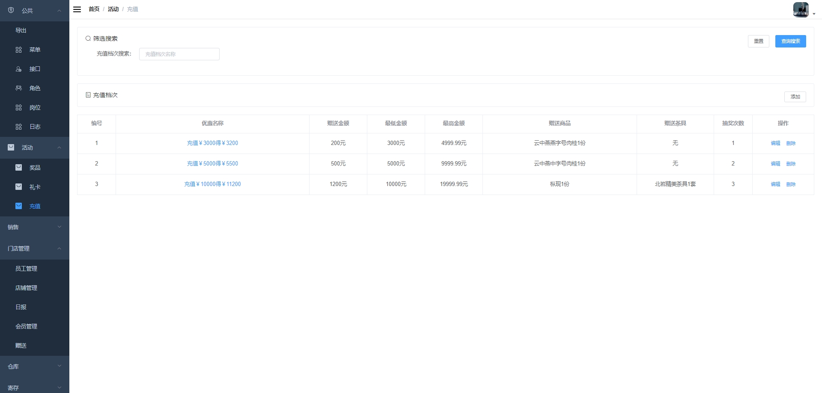The width and height of the screenshot is (822, 393).
Task: Click the shield icon next to 公共
Action: [11, 10]
